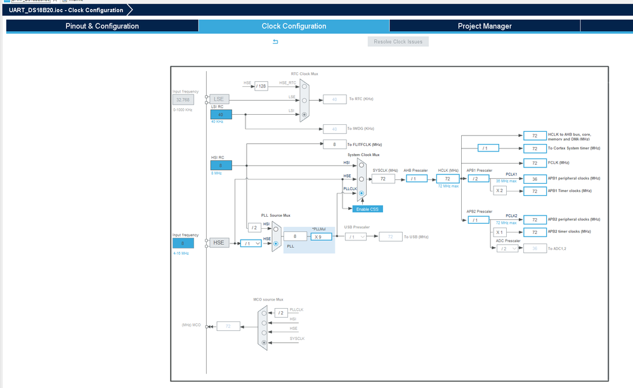Select the Clock Configuration tab
The width and height of the screenshot is (633, 388).
[x=294, y=26]
